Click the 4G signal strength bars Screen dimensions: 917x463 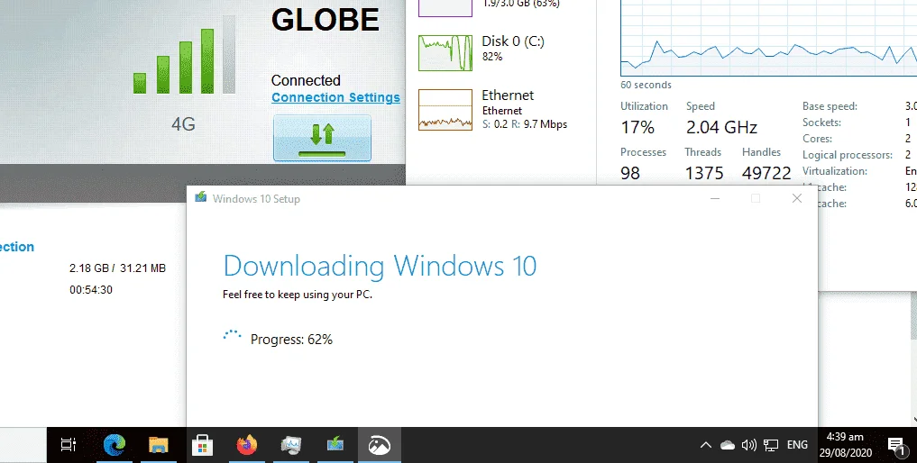184,56
